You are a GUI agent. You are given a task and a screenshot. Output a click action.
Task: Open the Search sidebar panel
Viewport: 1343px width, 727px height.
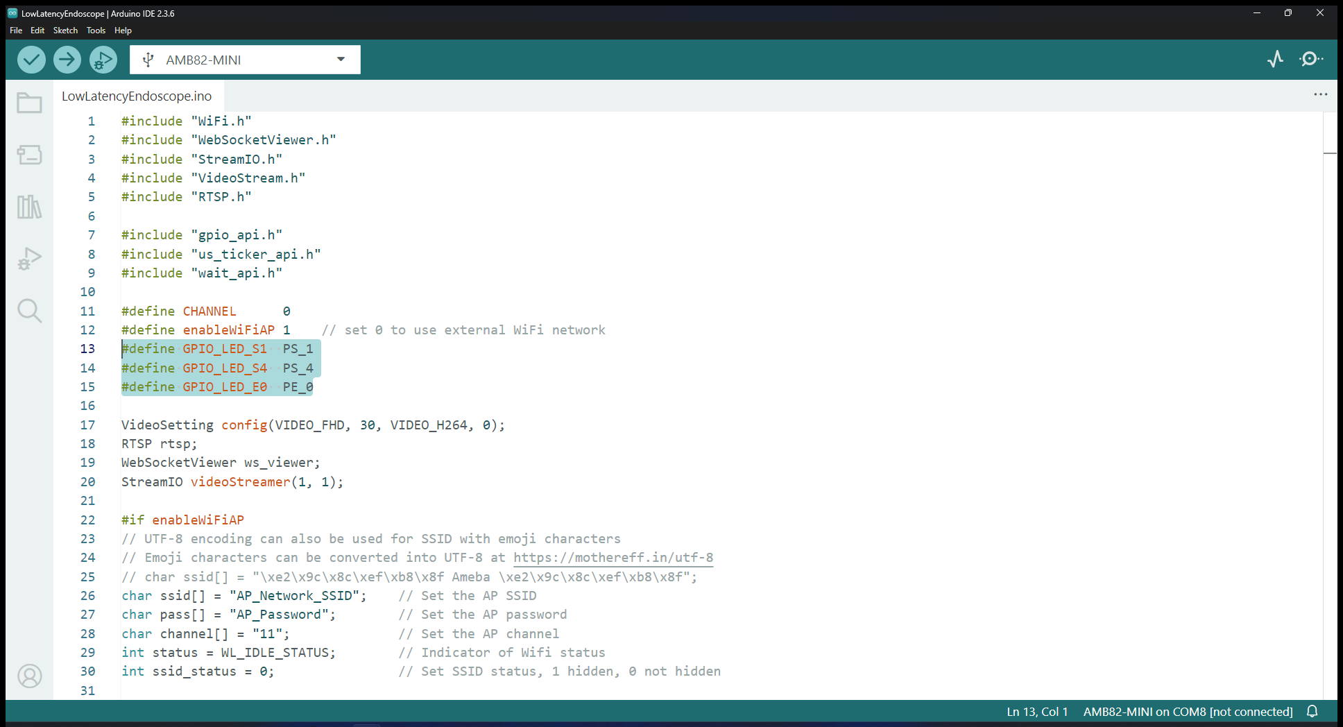point(29,311)
